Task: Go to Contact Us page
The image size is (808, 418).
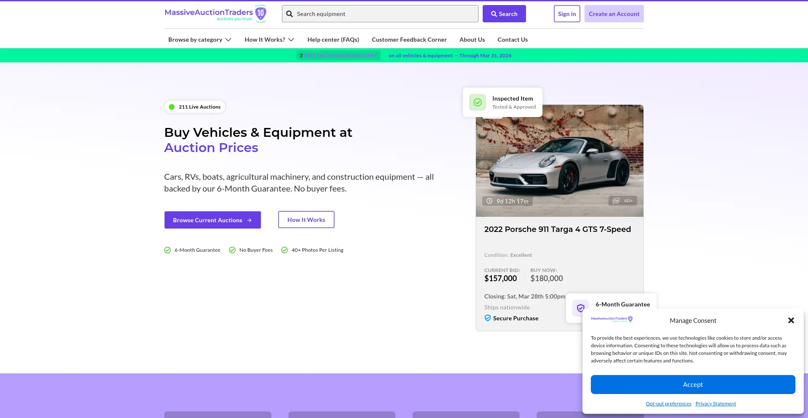Action: [x=513, y=40]
